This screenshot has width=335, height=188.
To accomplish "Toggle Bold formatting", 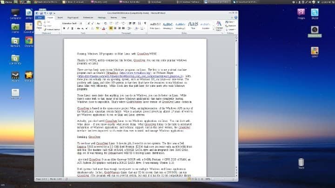I will tap(64, 28).
